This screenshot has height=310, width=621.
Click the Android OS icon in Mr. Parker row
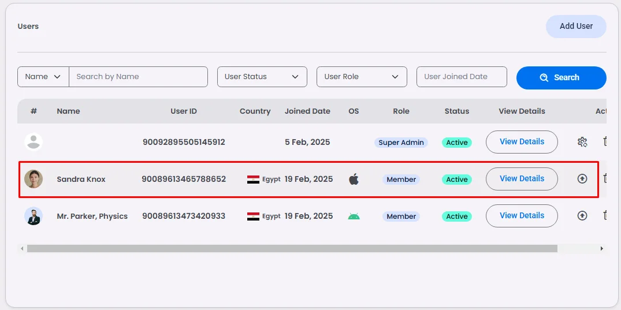pyautogui.click(x=354, y=216)
